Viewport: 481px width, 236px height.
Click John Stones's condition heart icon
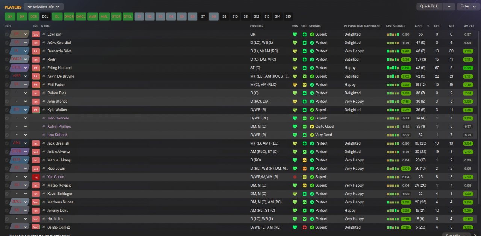(295, 101)
